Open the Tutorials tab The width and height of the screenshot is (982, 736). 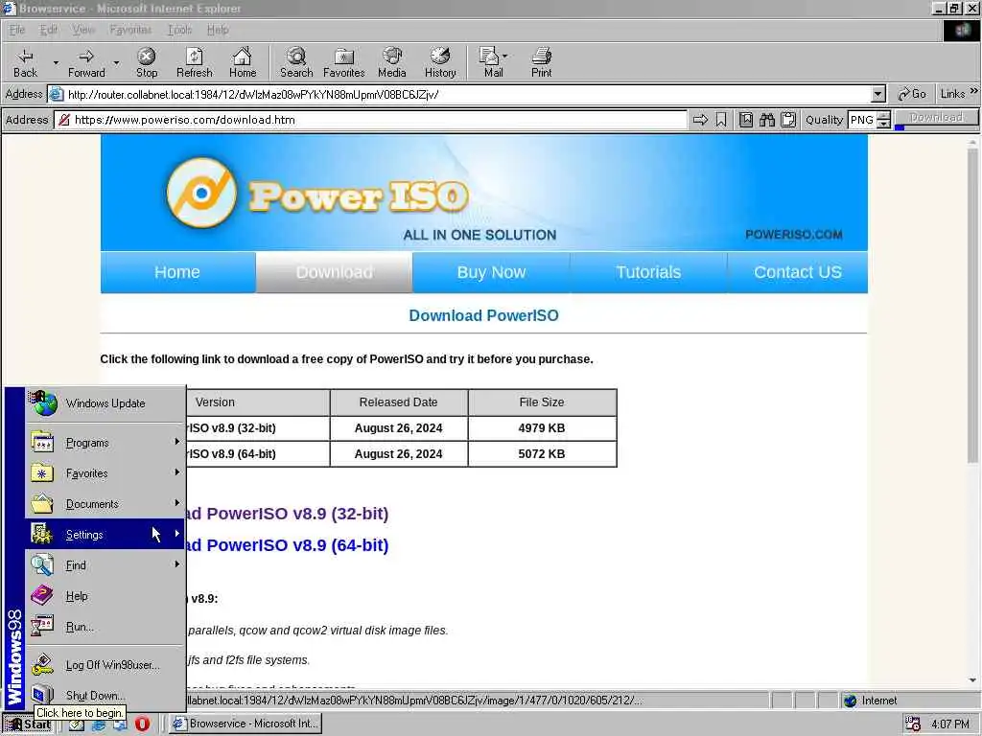point(648,272)
